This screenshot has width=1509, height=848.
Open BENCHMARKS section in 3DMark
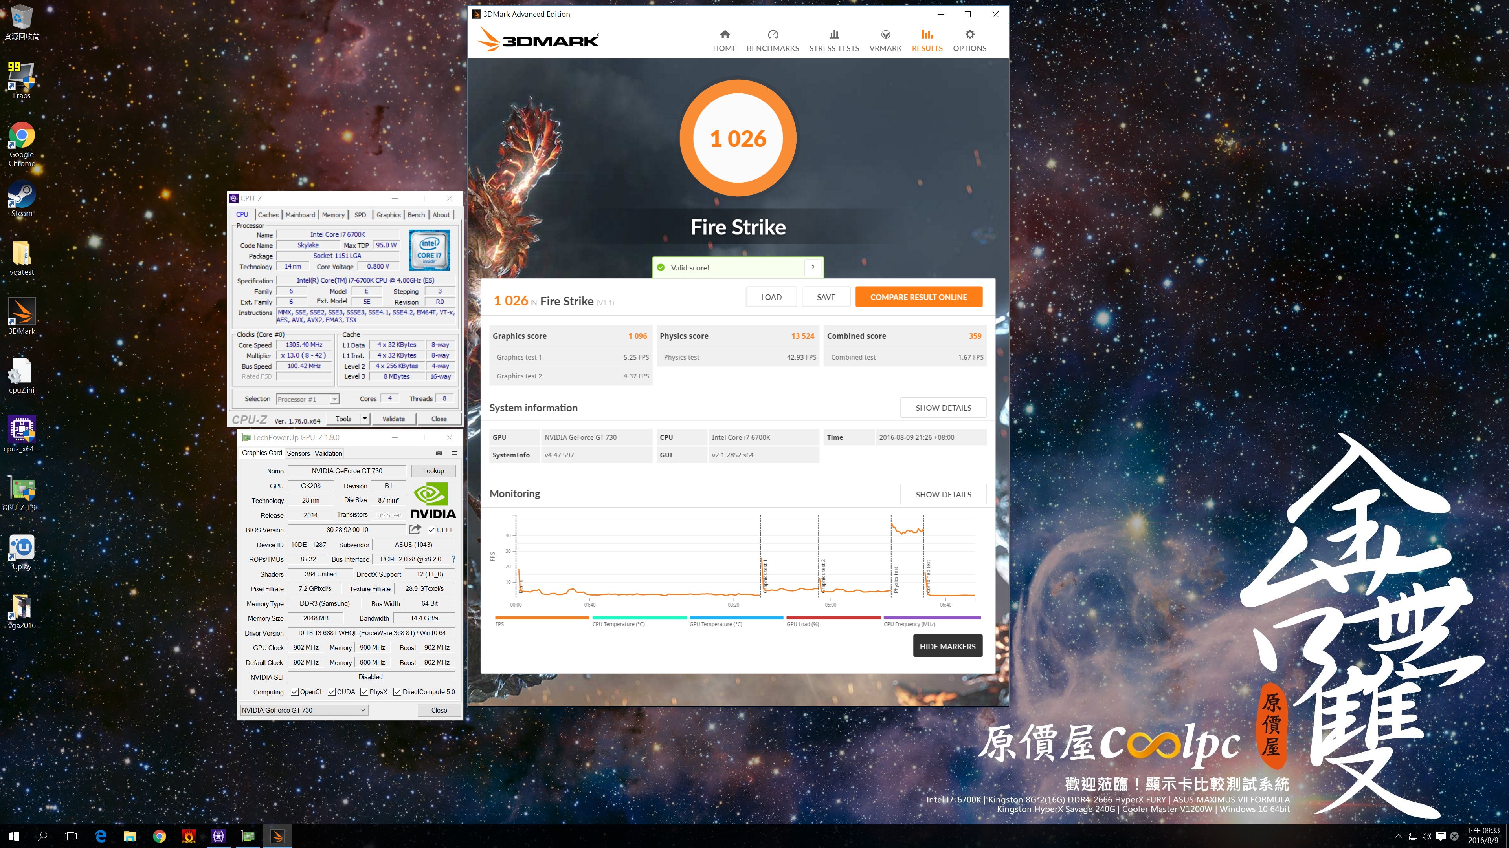tap(773, 41)
